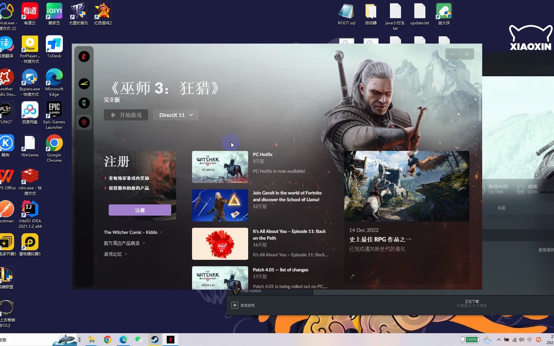The image size is (554, 346).
Task: Open Google Chrome desktop icon
Action: (54, 149)
